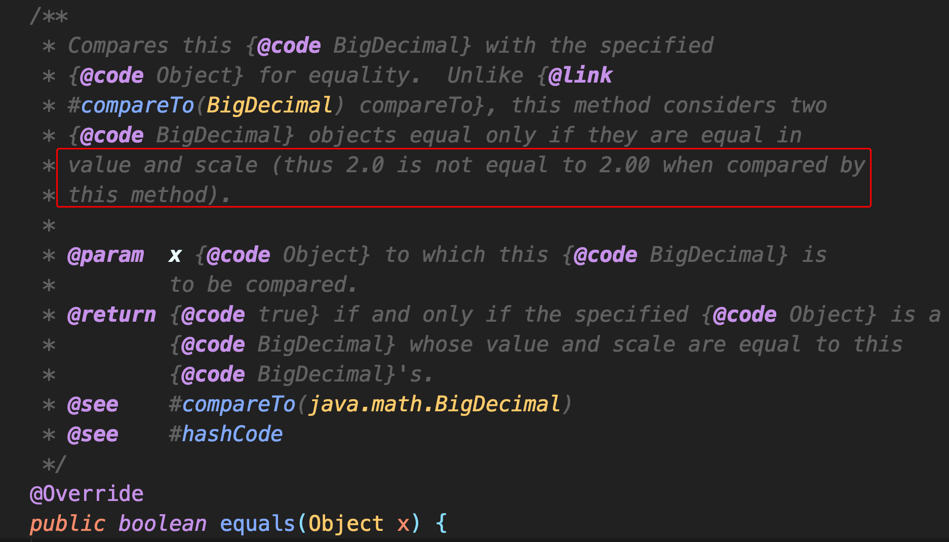Image resolution: width=949 pixels, height=542 pixels.
Task: Click the @param tag
Action: [x=105, y=255]
